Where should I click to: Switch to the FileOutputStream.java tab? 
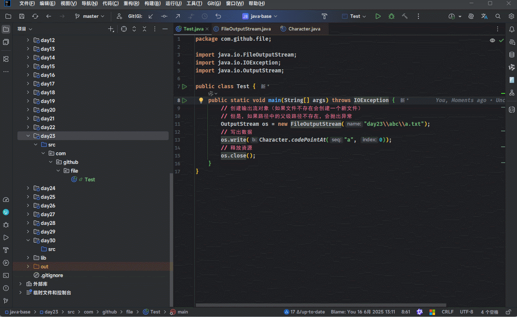tap(246, 29)
